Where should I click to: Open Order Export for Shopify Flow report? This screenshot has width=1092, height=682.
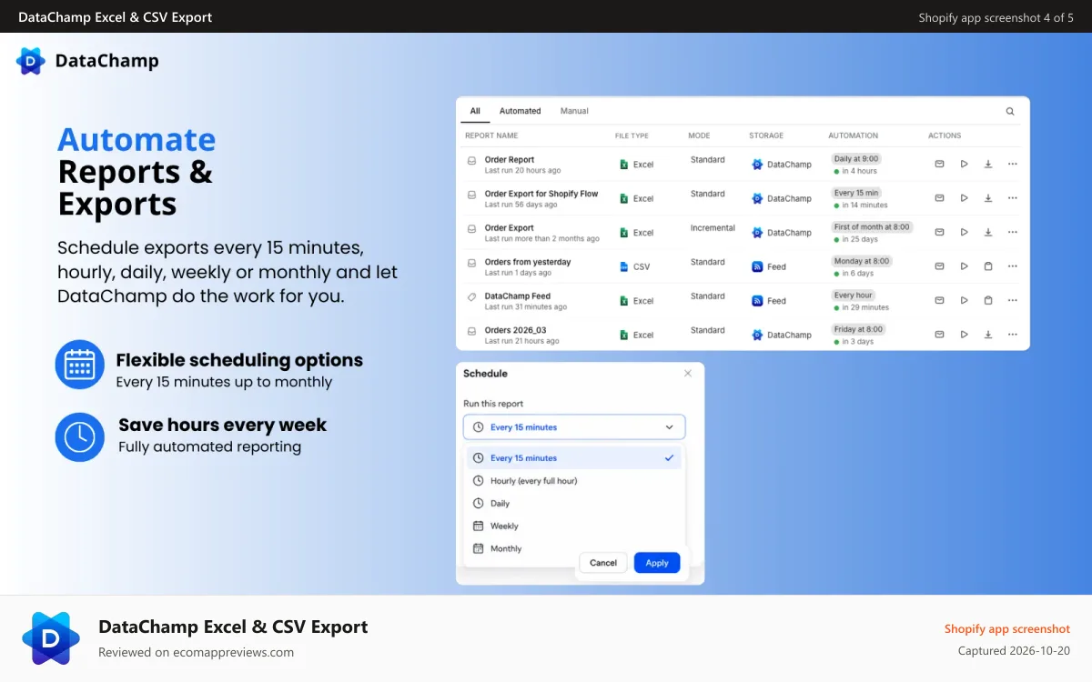click(541, 194)
